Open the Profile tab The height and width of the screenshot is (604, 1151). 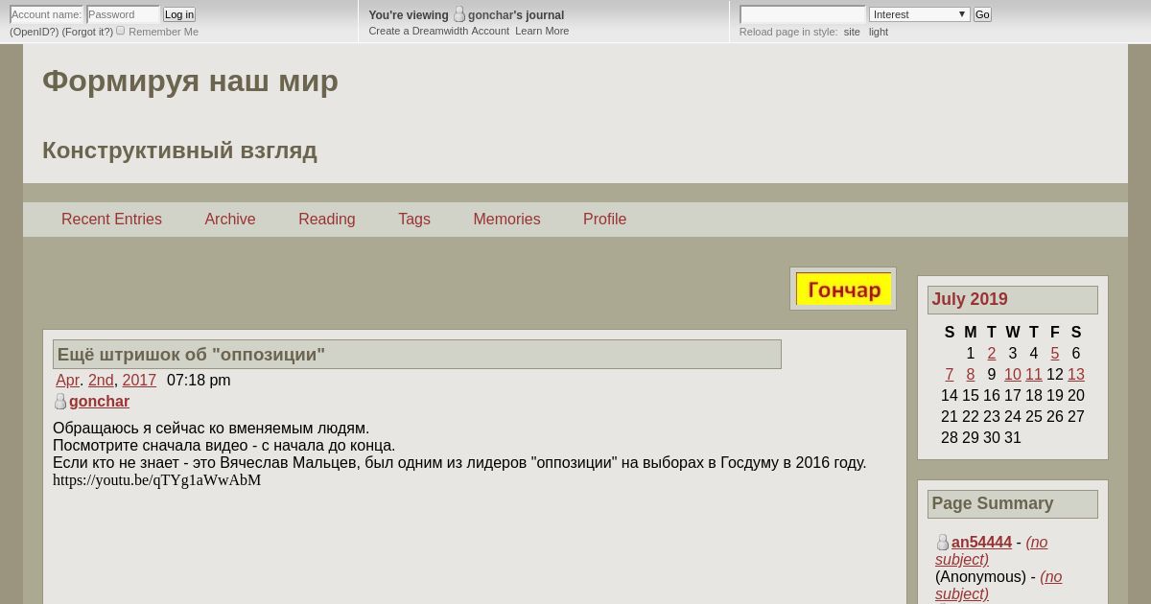click(x=604, y=220)
